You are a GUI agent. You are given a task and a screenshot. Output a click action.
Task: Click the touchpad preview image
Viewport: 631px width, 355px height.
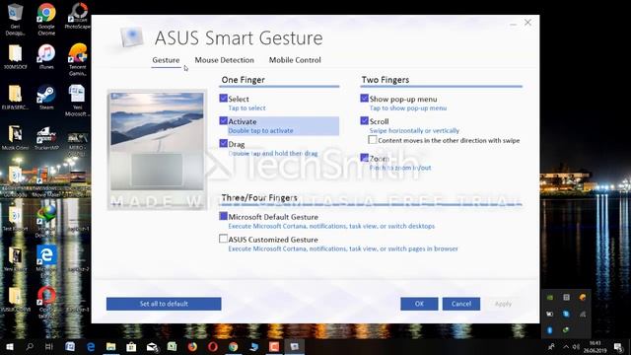(x=157, y=150)
